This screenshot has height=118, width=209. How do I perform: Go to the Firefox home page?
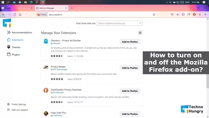coord(20,14)
